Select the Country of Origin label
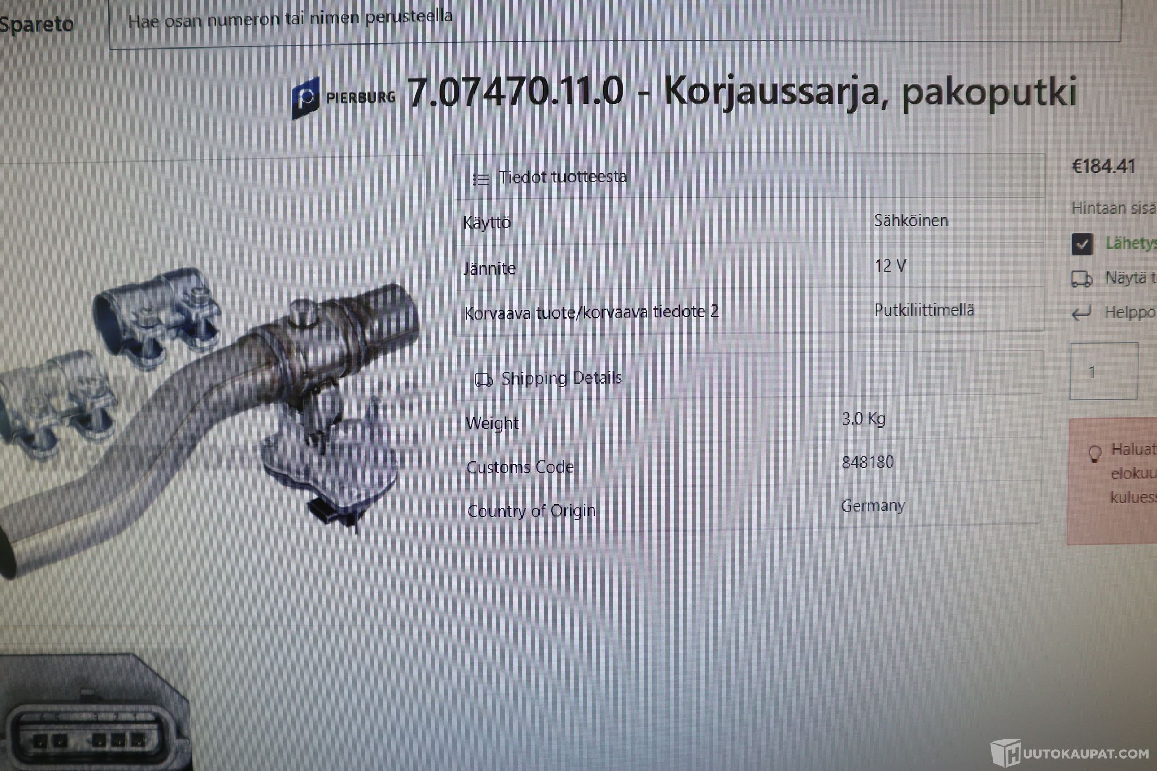This screenshot has width=1157, height=771. click(x=531, y=511)
